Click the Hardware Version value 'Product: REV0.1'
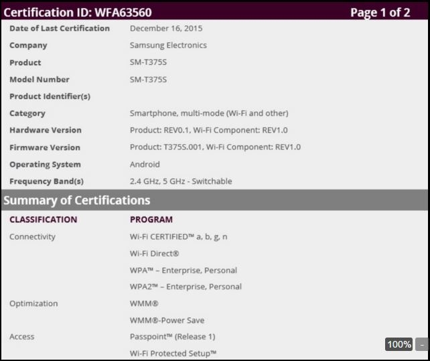Viewport: 430px width, 361px height. 159,130
